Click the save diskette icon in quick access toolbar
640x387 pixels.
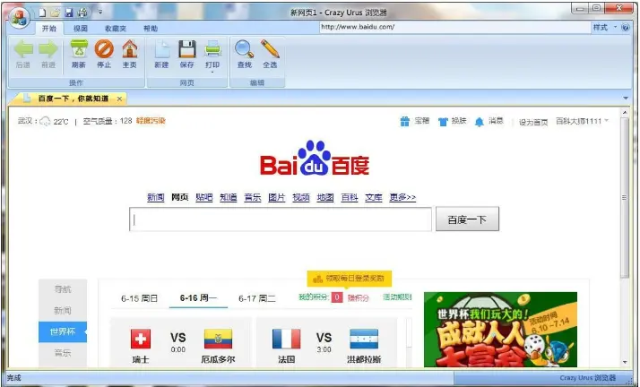point(69,13)
